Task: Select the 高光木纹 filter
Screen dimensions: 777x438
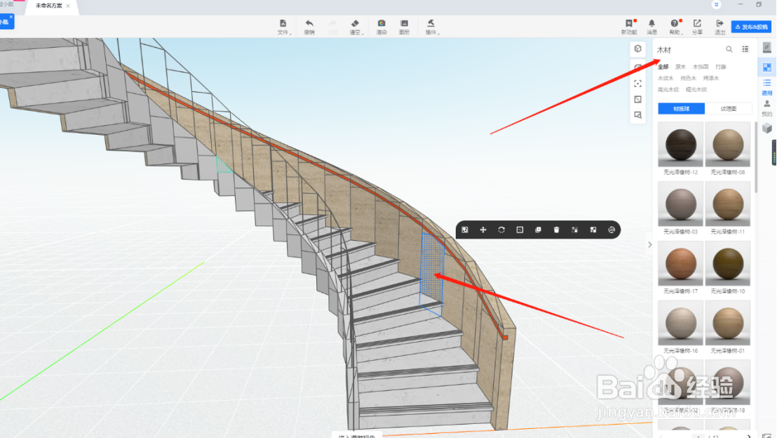Action: pos(668,89)
